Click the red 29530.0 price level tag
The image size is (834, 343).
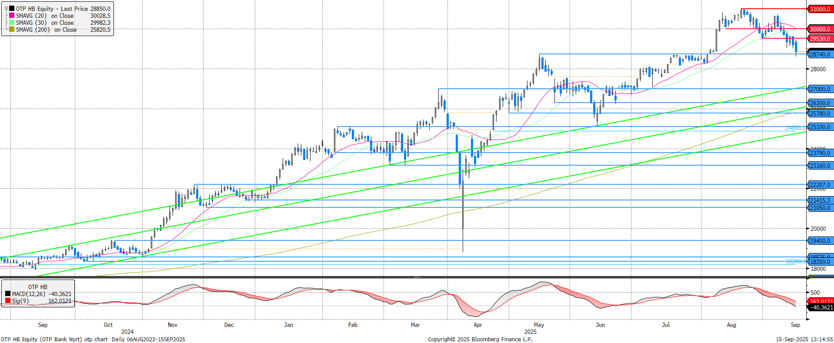coord(820,39)
